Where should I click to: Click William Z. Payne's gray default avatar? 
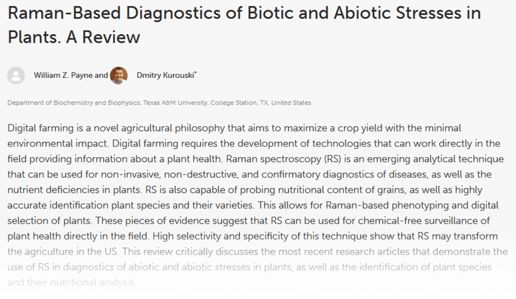[x=16, y=76]
